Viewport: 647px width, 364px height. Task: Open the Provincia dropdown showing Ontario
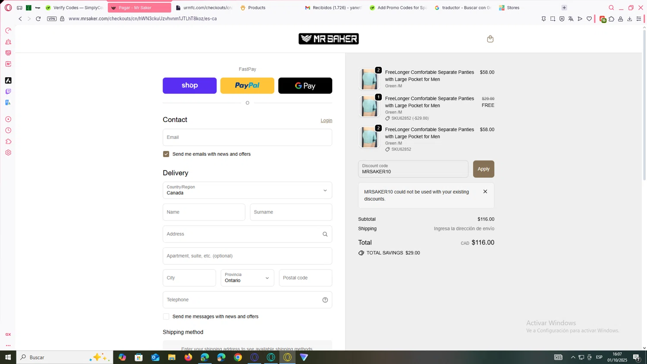(x=247, y=278)
